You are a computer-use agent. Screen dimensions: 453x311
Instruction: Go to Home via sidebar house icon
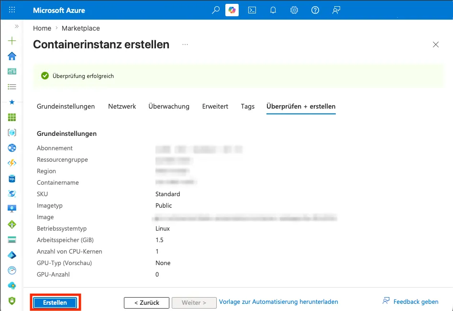[x=12, y=56]
